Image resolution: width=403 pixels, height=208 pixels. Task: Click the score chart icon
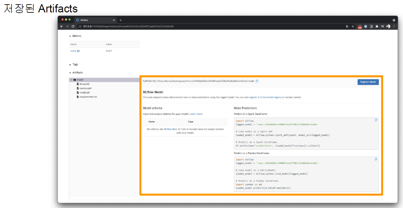point(78,51)
